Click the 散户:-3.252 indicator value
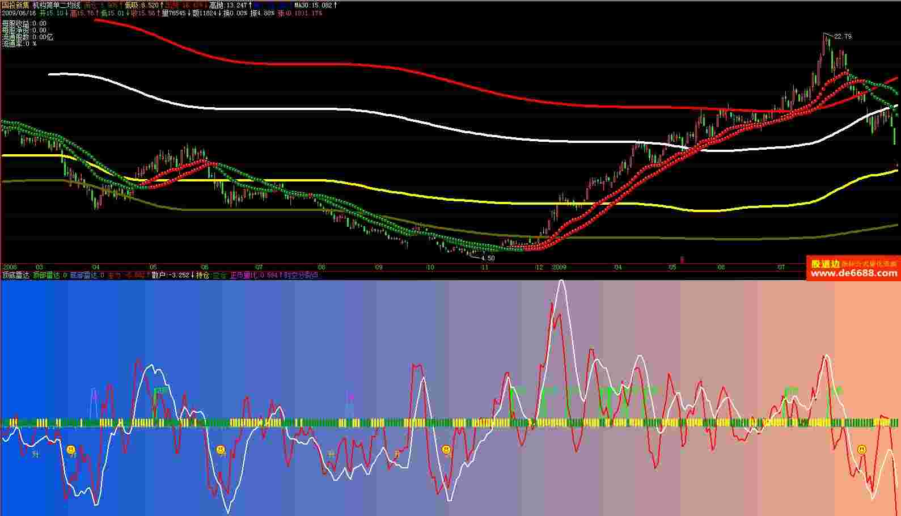901x516 pixels. tap(170, 275)
